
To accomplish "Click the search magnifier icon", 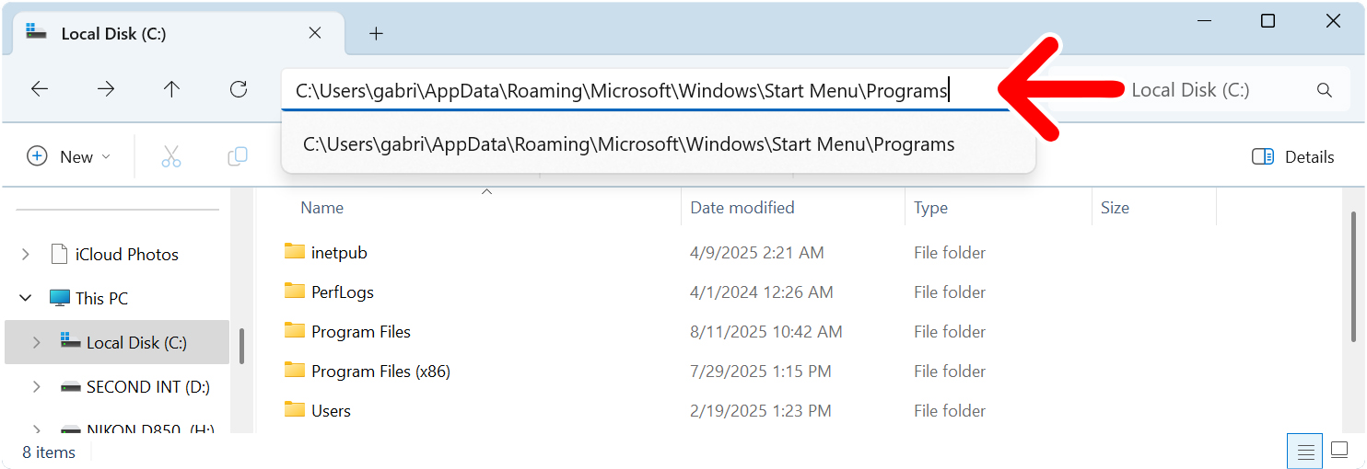I will (1325, 90).
